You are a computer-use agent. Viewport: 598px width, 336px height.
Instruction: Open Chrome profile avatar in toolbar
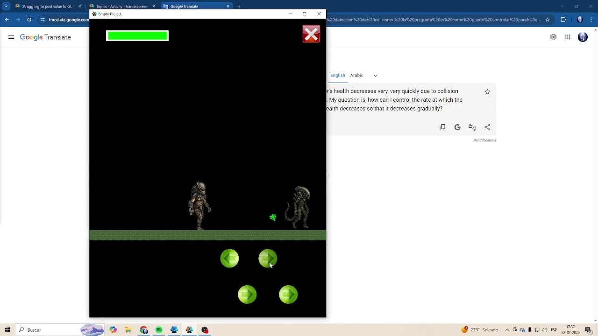[x=580, y=20]
